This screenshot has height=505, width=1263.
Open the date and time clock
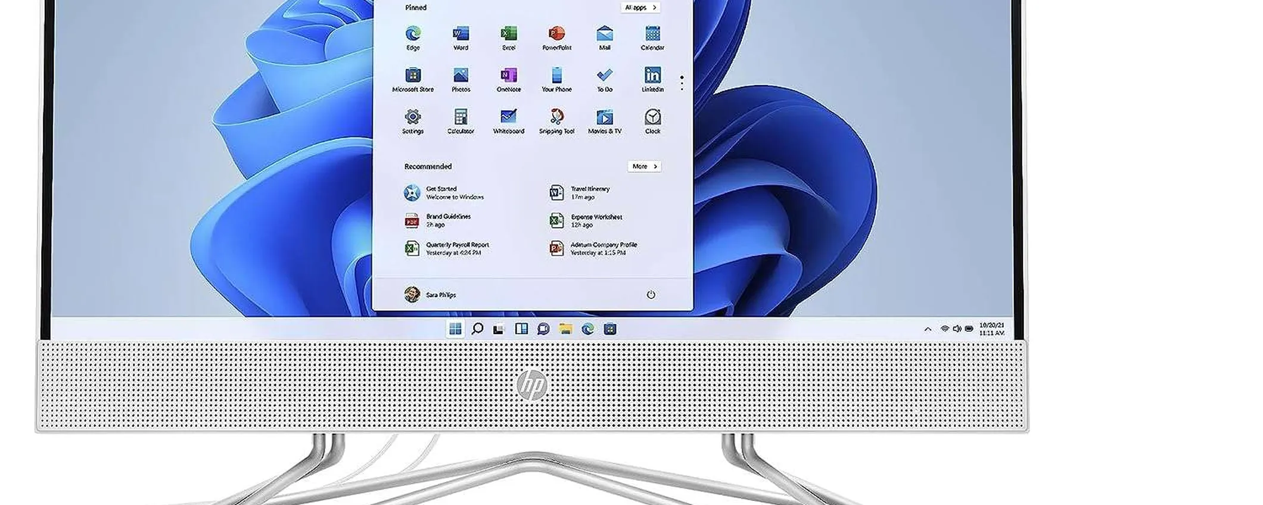992,329
